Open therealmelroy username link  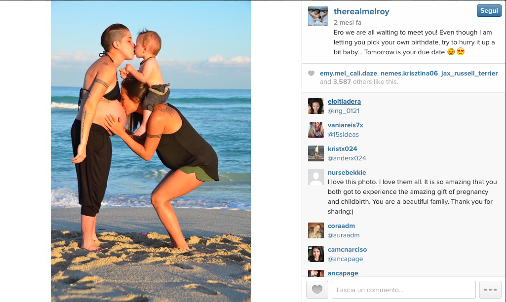point(361,12)
